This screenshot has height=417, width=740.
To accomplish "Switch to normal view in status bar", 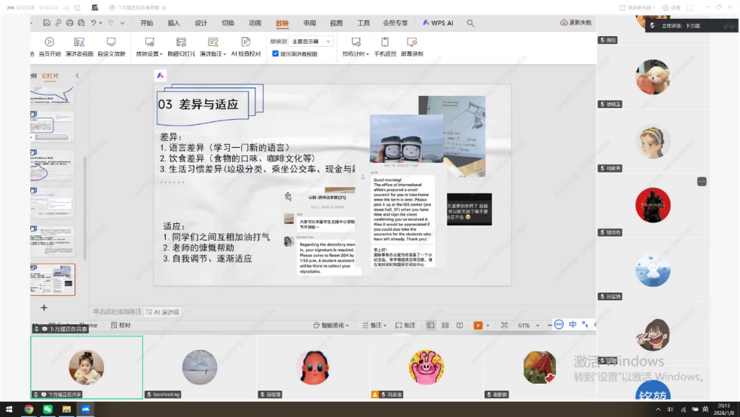I will [430, 325].
